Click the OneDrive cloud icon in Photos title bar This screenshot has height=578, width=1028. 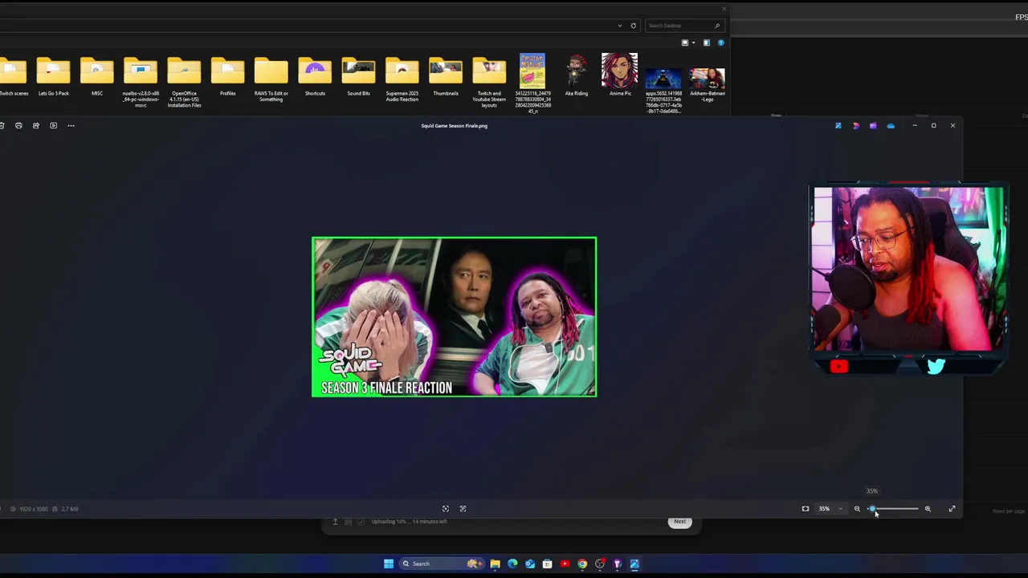(891, 125)
